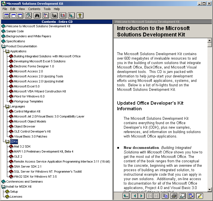
Task: Click top toolbar list with up-arrow icon
Action: 71,16
